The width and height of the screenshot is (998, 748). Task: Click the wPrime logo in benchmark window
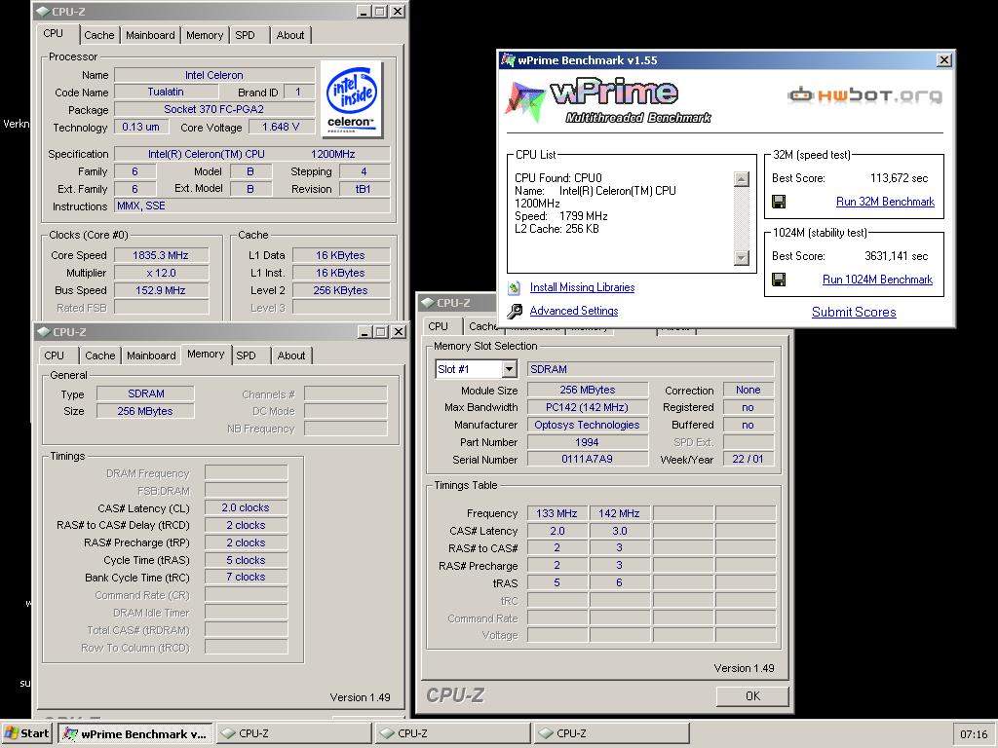(608, 101)
